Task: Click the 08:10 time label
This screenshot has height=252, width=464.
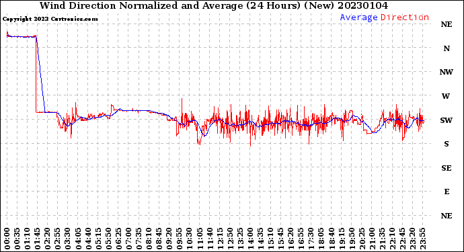Action: point(149,239)
